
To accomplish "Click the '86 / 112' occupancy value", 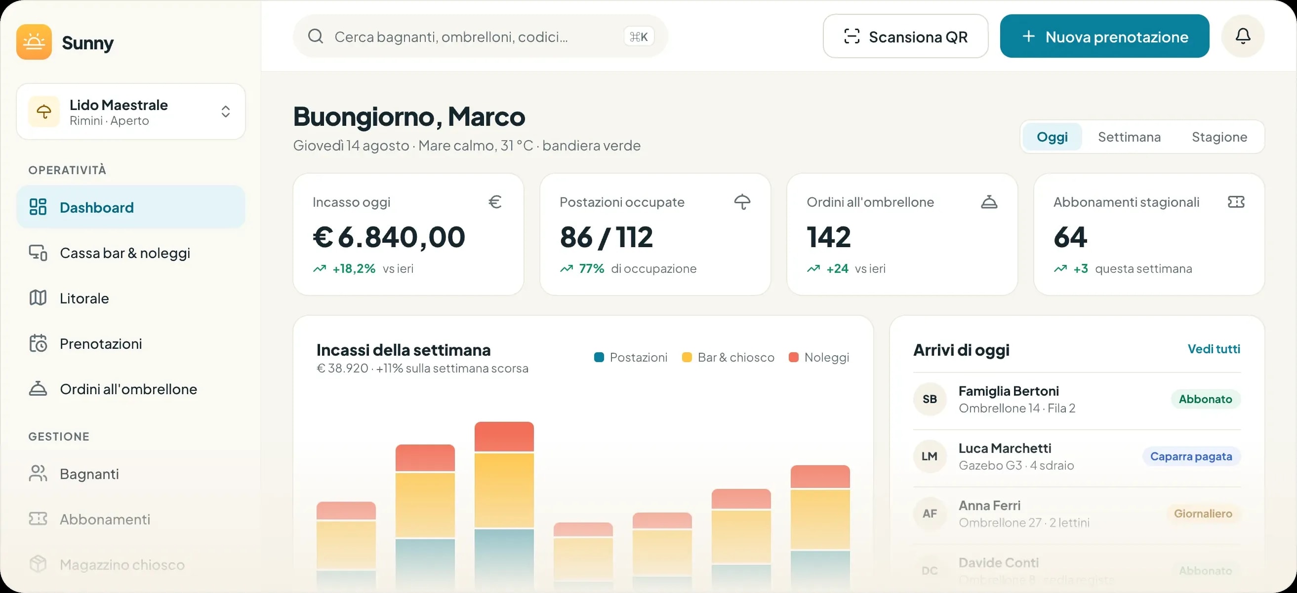I will 606,237.
